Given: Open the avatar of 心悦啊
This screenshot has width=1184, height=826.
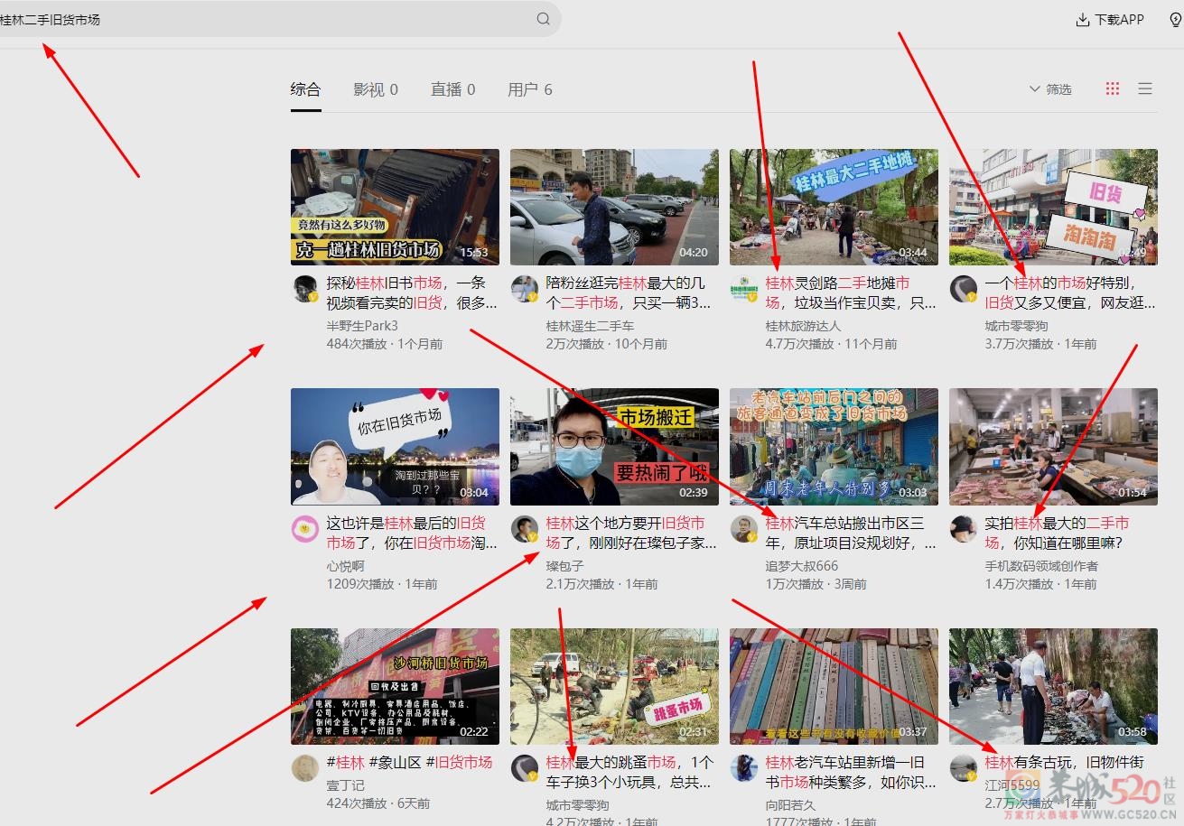Looking at the screenshot, I should tap(304, 526).
